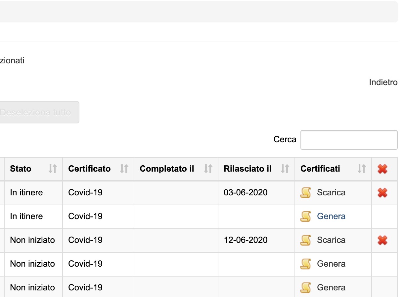Click the Rilasciato il header label

tap(247, 169)
